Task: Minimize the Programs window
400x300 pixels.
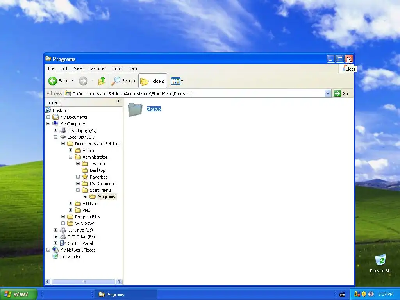Action: click(331, 59)
